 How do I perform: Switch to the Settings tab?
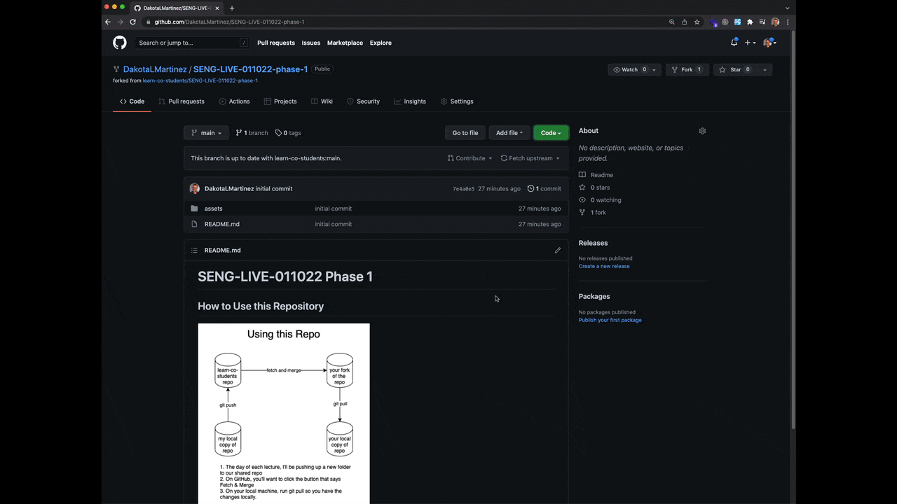(461, 101)
